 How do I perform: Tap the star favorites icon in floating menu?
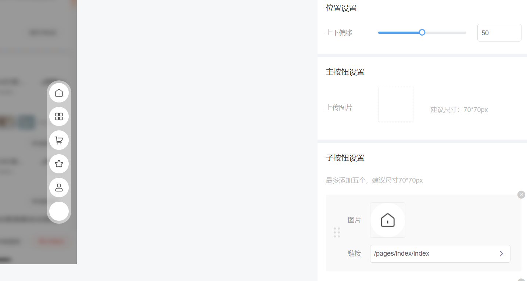(x=59, y=164)
